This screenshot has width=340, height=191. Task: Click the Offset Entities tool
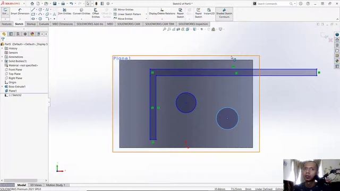pyautogui.click(x=96, y=13)
